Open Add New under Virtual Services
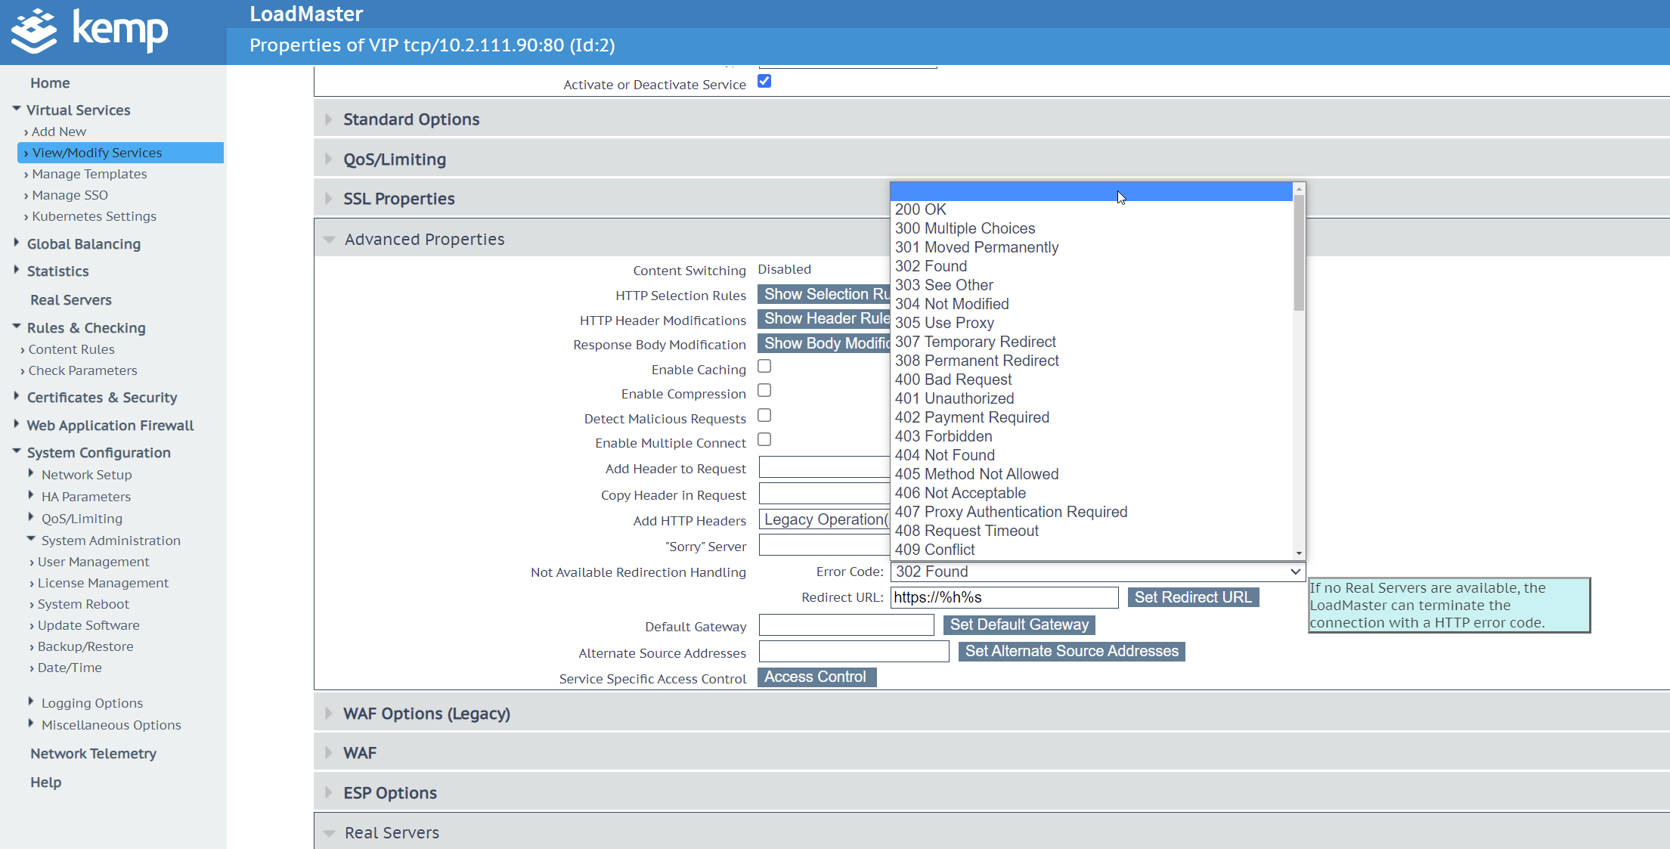 59,131
